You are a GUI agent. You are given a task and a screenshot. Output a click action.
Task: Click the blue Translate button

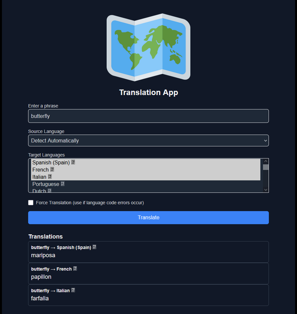click(148, 218)
